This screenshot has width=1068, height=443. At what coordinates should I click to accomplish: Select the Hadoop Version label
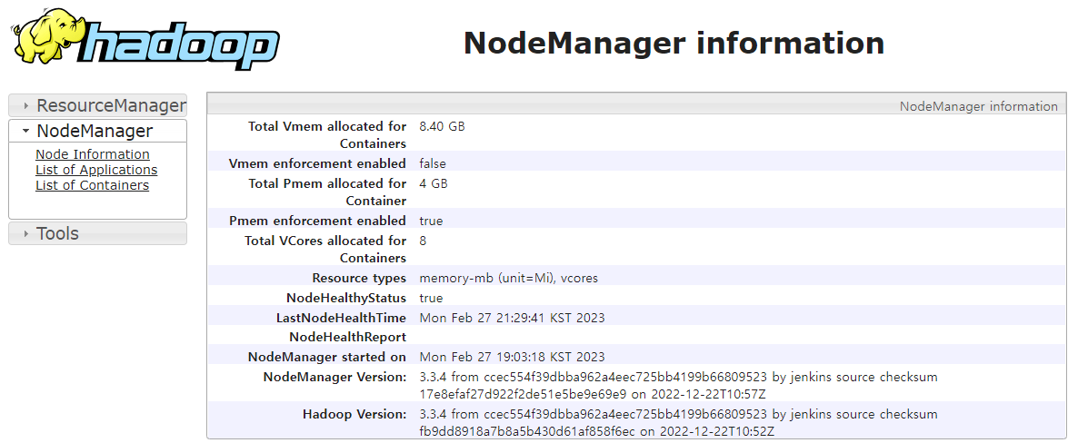tap(354, 414)
